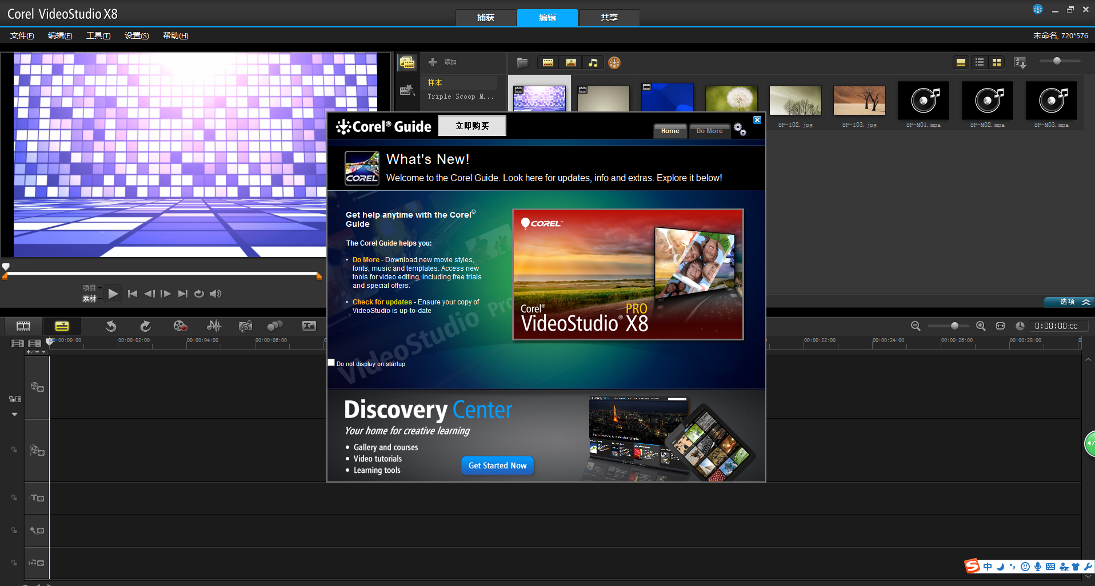Open the Corel Guide globe icon in the title bar

1038,9
